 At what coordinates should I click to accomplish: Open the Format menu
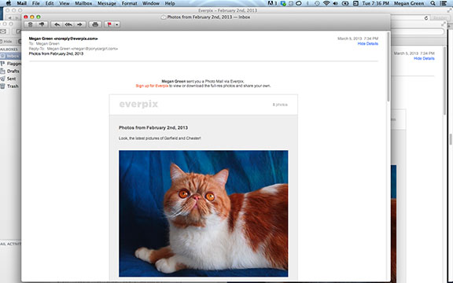coord(129,3)
